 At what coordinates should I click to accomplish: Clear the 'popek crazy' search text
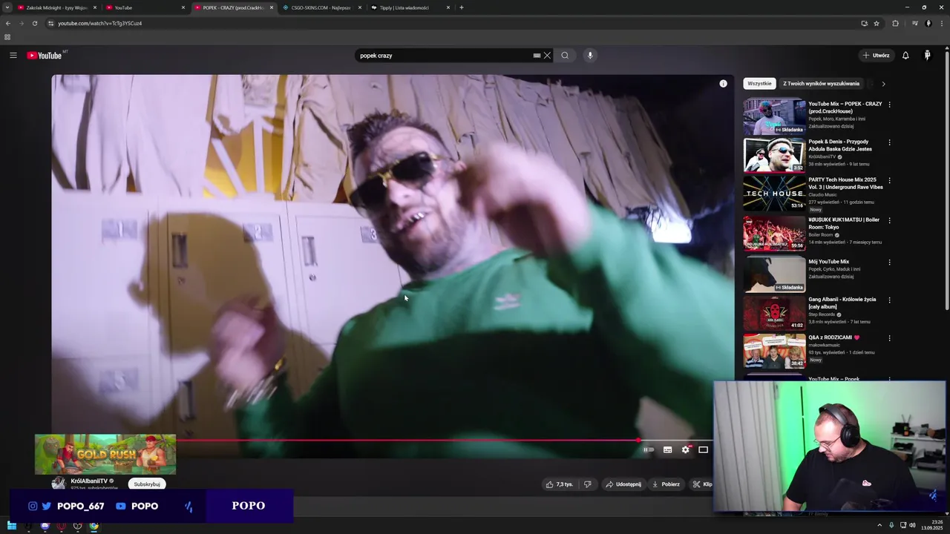(547, 56)
